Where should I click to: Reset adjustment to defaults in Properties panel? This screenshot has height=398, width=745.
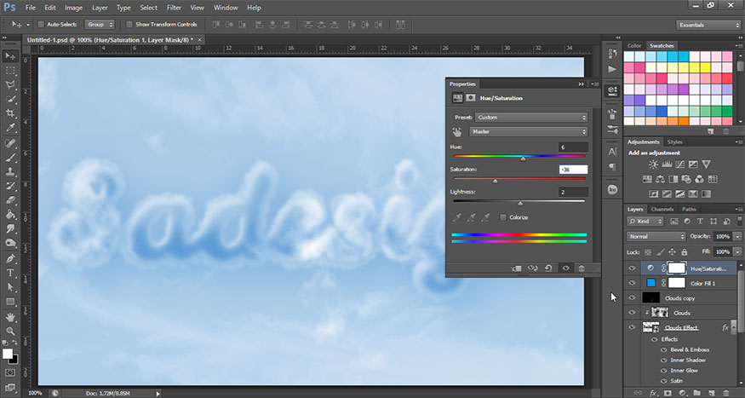coord(549,268)
